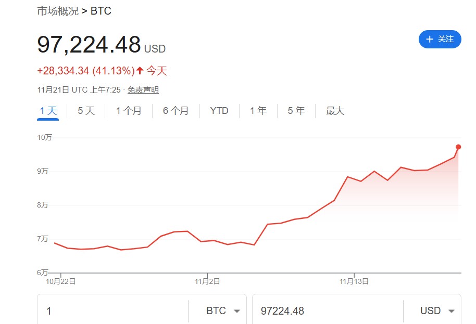Select the YTD range tab
Screen dimensions: 476x324
(219, 111)
